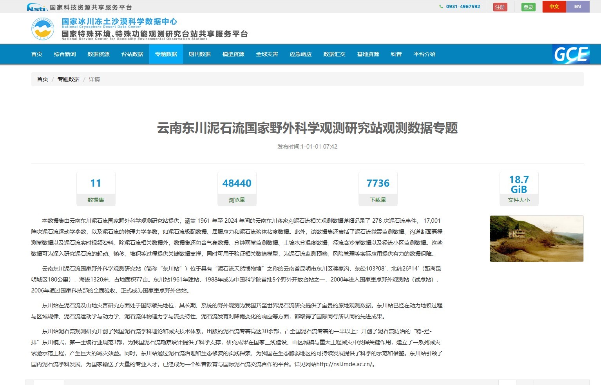The image size is (601, 385).
Task: Click the 首页 breadcrumb link
Action: coord(43,79)
